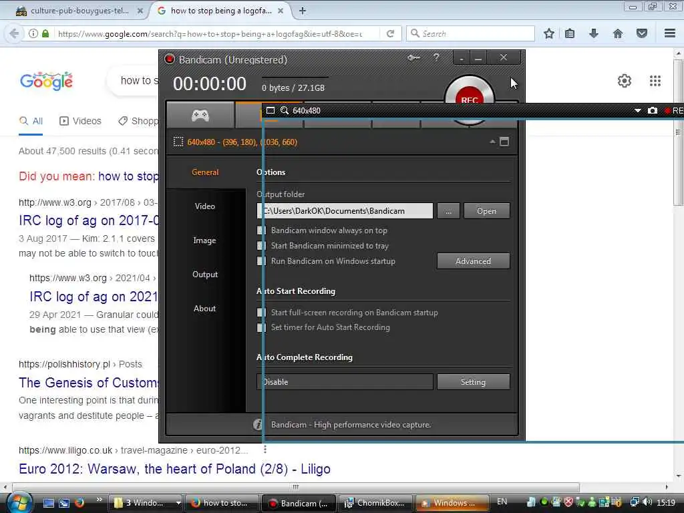
Task: Open Bandicam help question mark
Action: (436, 57)
